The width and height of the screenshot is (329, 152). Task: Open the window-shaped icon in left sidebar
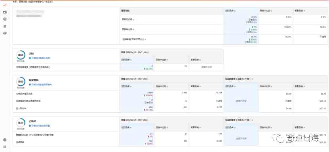[5, 12]
